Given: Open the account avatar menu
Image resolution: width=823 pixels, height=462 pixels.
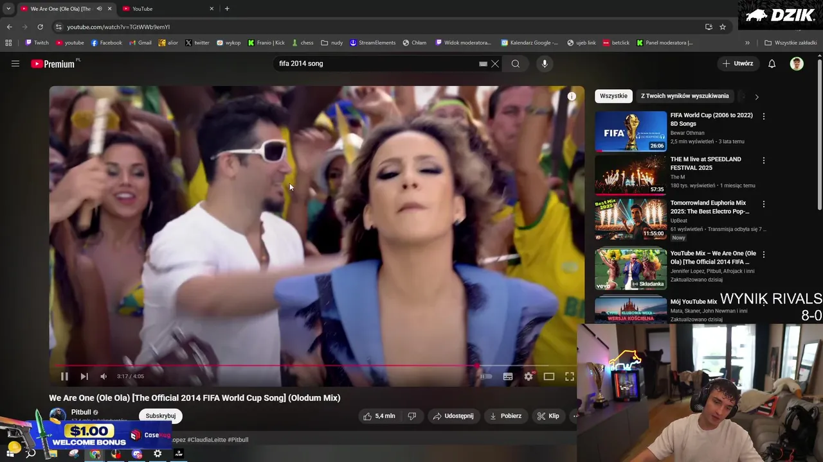Looking at the screenshot, I should (797, 64).
